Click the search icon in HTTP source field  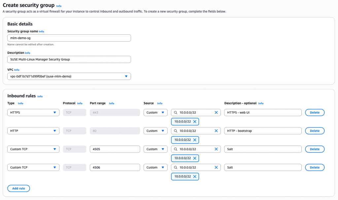coord(176,131)
